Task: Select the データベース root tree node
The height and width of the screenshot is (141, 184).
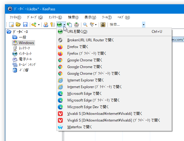Action: point(20,32)
